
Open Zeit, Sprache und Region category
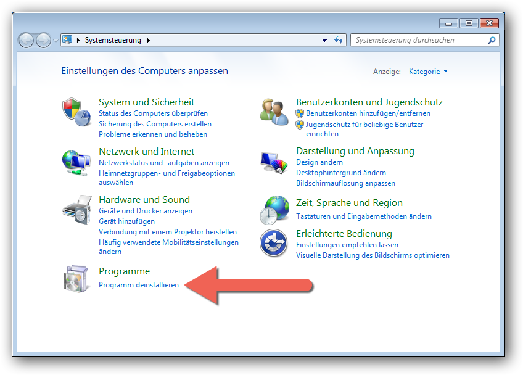(349, 203)
